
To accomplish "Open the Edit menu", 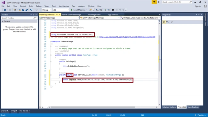I will (9, 6).
